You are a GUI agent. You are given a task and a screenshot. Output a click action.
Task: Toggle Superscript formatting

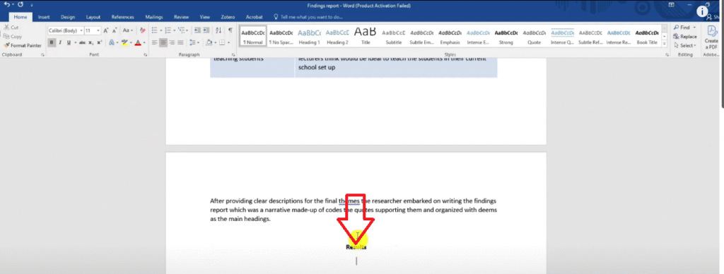(x=99, y=42)
